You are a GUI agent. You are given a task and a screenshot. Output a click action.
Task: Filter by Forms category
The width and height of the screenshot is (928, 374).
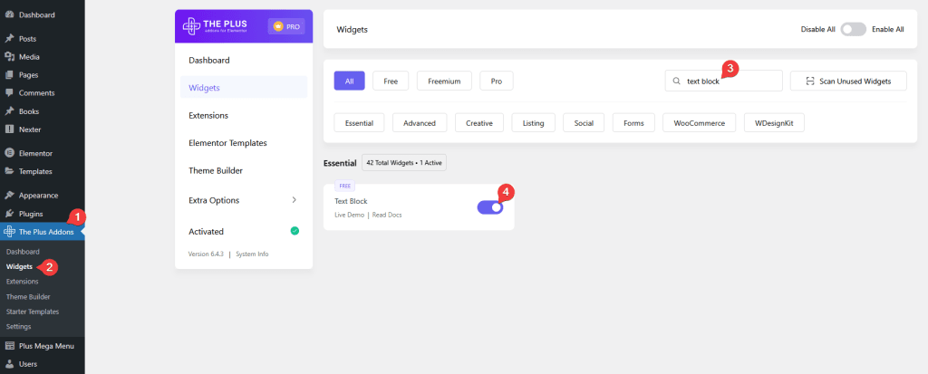click(633, 123)
